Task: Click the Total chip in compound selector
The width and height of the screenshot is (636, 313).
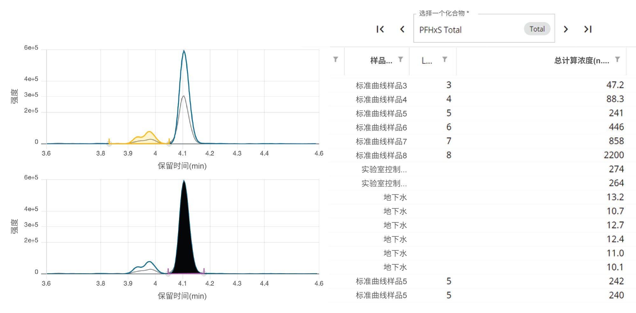Action: coord(537,29)
